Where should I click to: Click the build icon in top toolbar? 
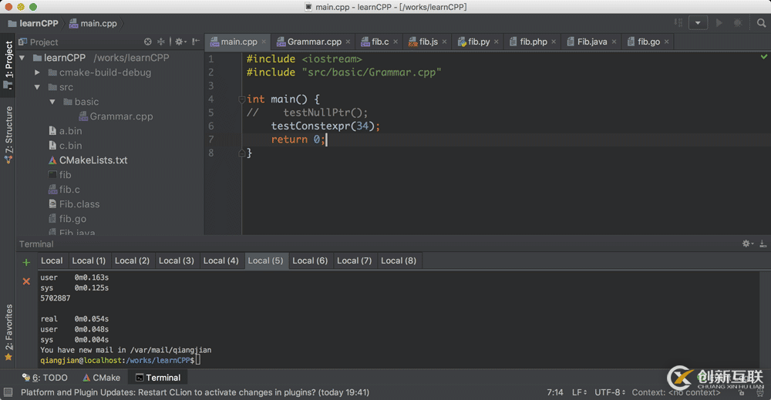click(x=678, y=22)
